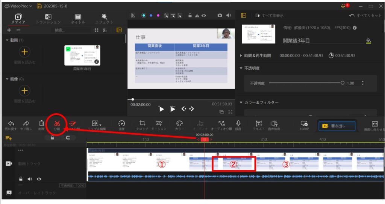The height and width of the screenshot is (204, 385).
Task: Collapse the Color & Filter (カラー&フィルター) section
Action: coord(241,102)
